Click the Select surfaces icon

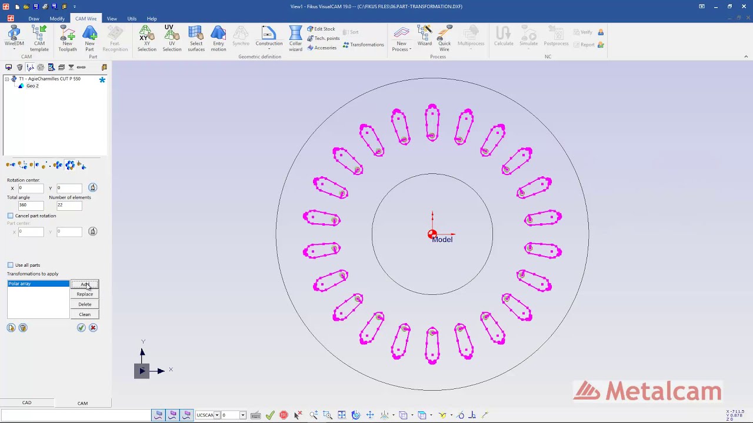196,38
